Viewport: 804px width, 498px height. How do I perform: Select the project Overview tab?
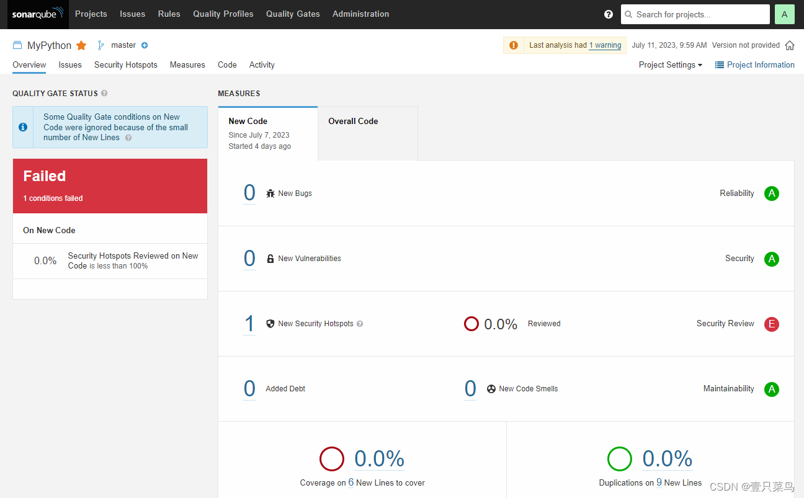29,64
